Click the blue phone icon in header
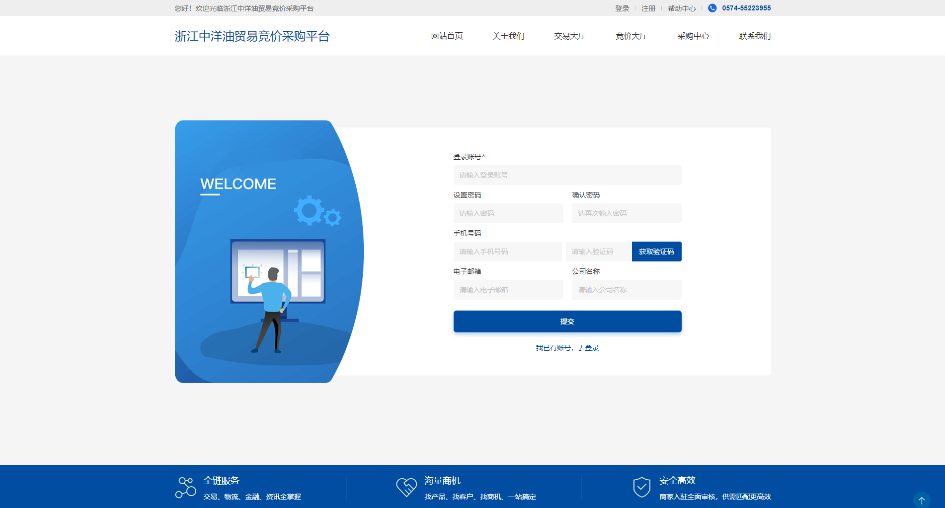Screen dimensions: 945x508 (712, 8)
